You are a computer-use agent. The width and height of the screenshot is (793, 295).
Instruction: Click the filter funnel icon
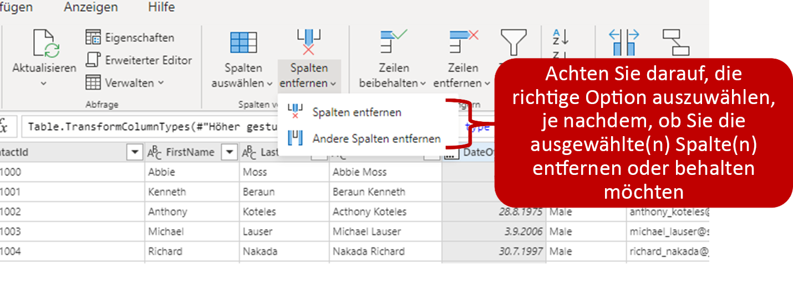pos(514,43)
